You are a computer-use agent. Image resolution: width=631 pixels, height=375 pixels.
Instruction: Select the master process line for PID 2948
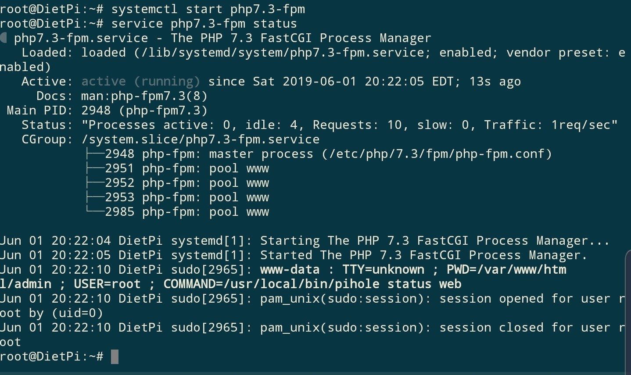coord(328,154)
